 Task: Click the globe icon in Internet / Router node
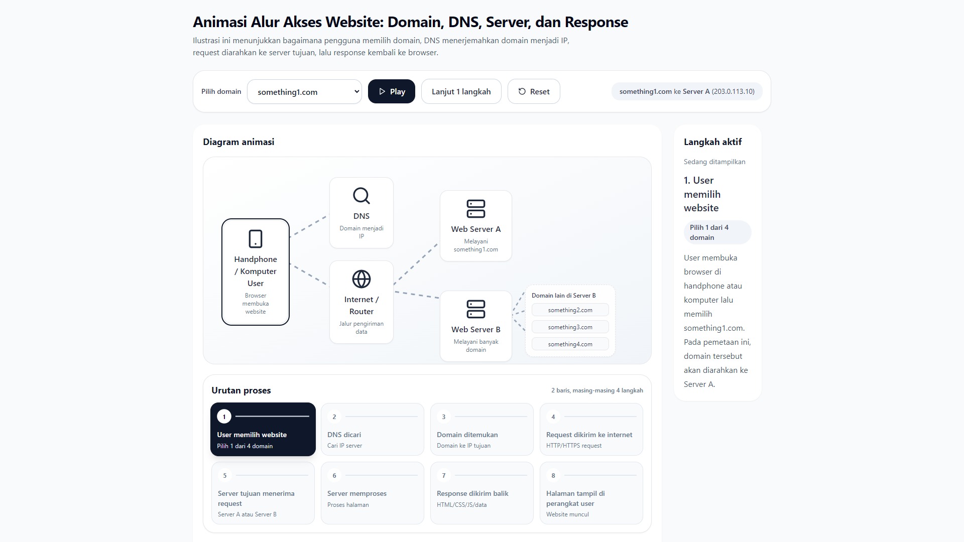pos(361,279)
